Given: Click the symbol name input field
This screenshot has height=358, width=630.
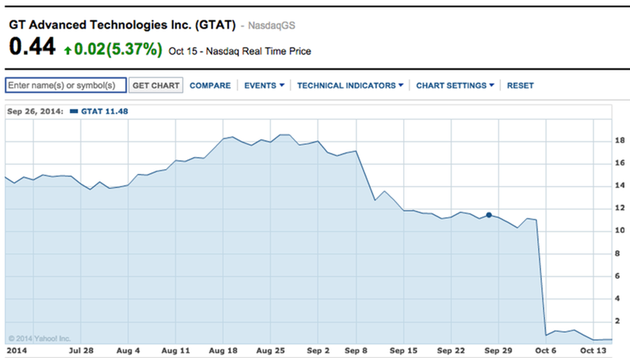Looking at the screenshot, I should pos(65,86).
